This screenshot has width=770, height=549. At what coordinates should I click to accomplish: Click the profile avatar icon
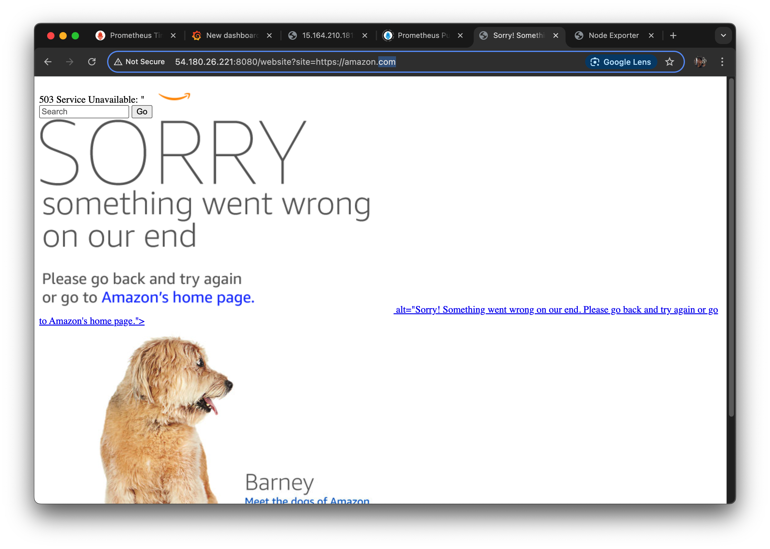pos(700,62)
